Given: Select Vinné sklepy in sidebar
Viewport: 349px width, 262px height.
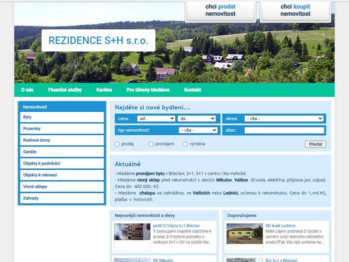Looking at the screenshot, I should [62, 186].
